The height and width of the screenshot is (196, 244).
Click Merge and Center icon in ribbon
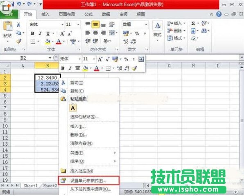click(x=112, y=33)
